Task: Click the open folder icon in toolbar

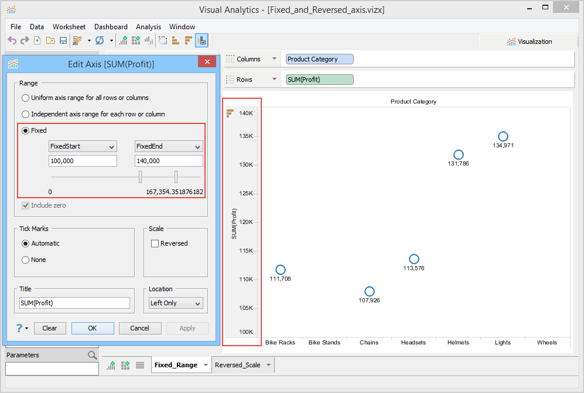Action: [50, 40]
